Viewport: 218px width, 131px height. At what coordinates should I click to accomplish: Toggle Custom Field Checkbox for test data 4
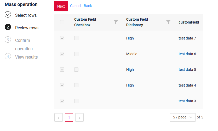pyautogui.click(x=76, y=85)
